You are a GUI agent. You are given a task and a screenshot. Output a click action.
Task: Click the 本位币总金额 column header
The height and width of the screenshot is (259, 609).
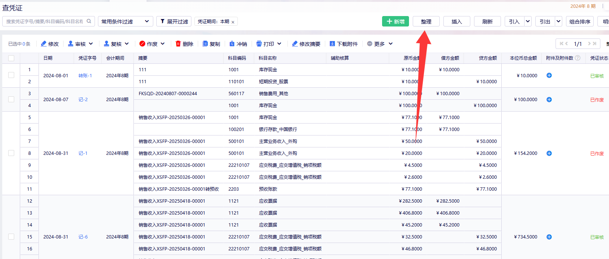[523, 58]
